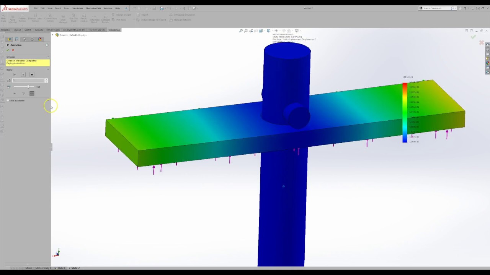
Task: Open the Model tab at bottom
Action: point(29,268)
